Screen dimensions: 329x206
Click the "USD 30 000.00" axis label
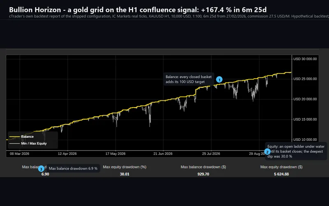point(305,59)
